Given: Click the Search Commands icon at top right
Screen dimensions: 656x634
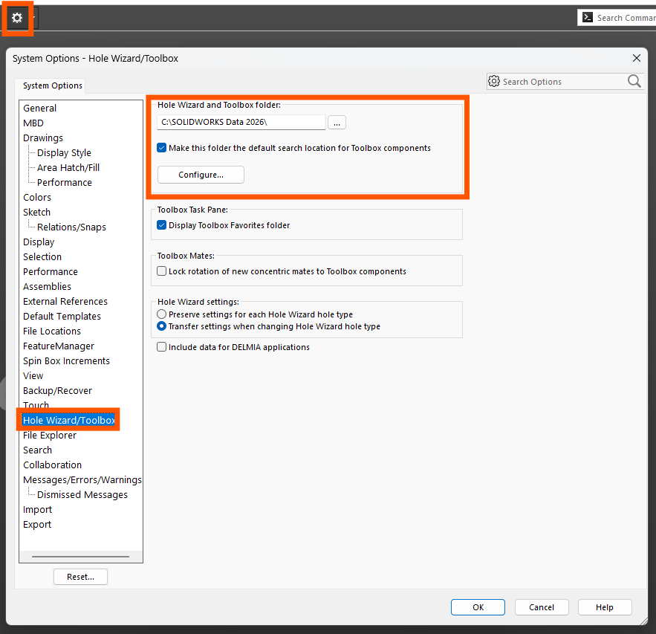Looking at the screenshot, I should tap(588, 16).
